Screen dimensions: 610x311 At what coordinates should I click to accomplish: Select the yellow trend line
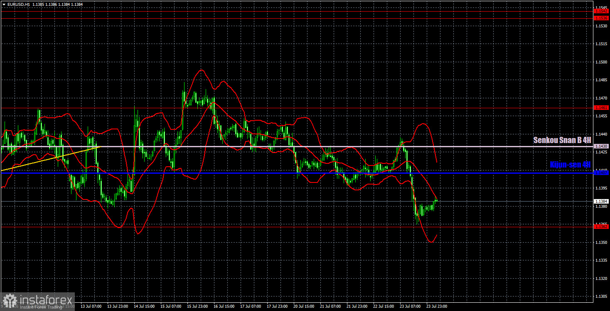point(50,158)
